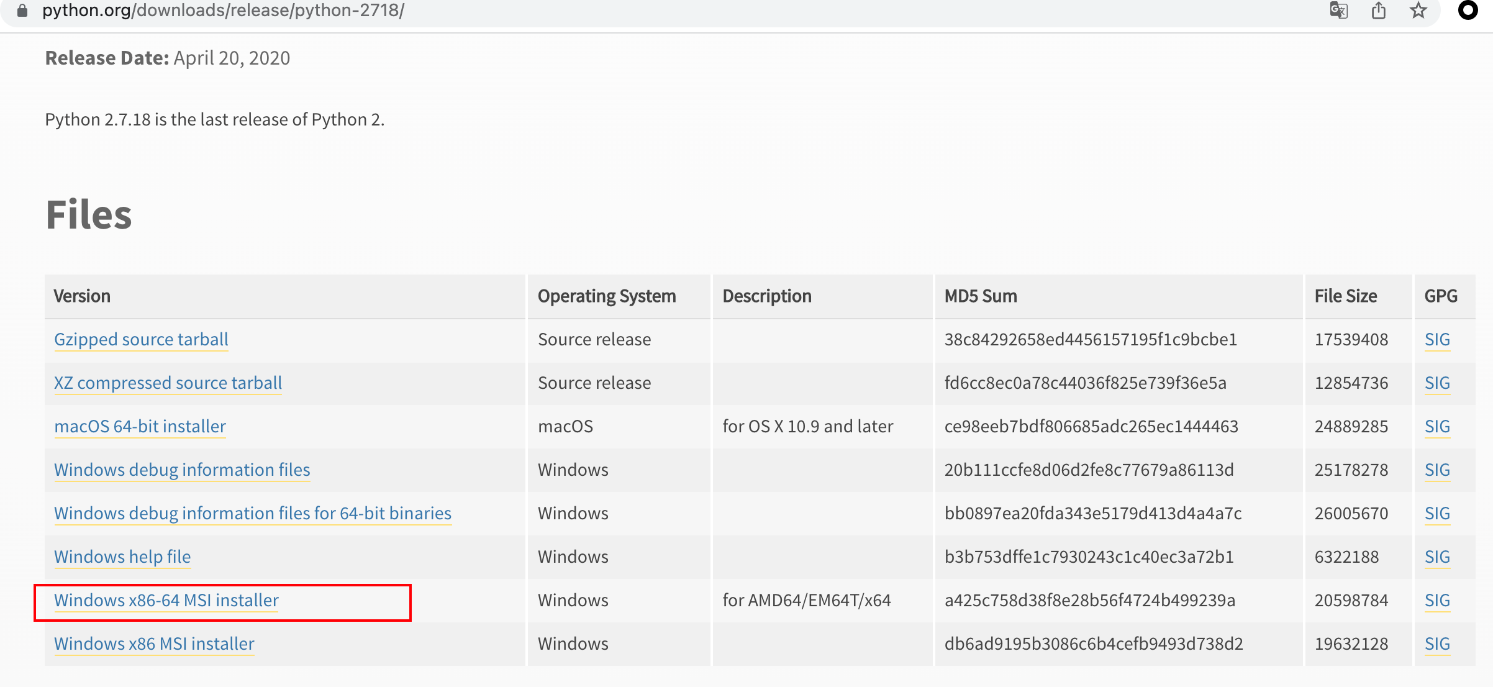Click the Release Date April 20, 2020 text
Screen dimensions: 1493x687
pyautogui.click(x=168, y=58)
